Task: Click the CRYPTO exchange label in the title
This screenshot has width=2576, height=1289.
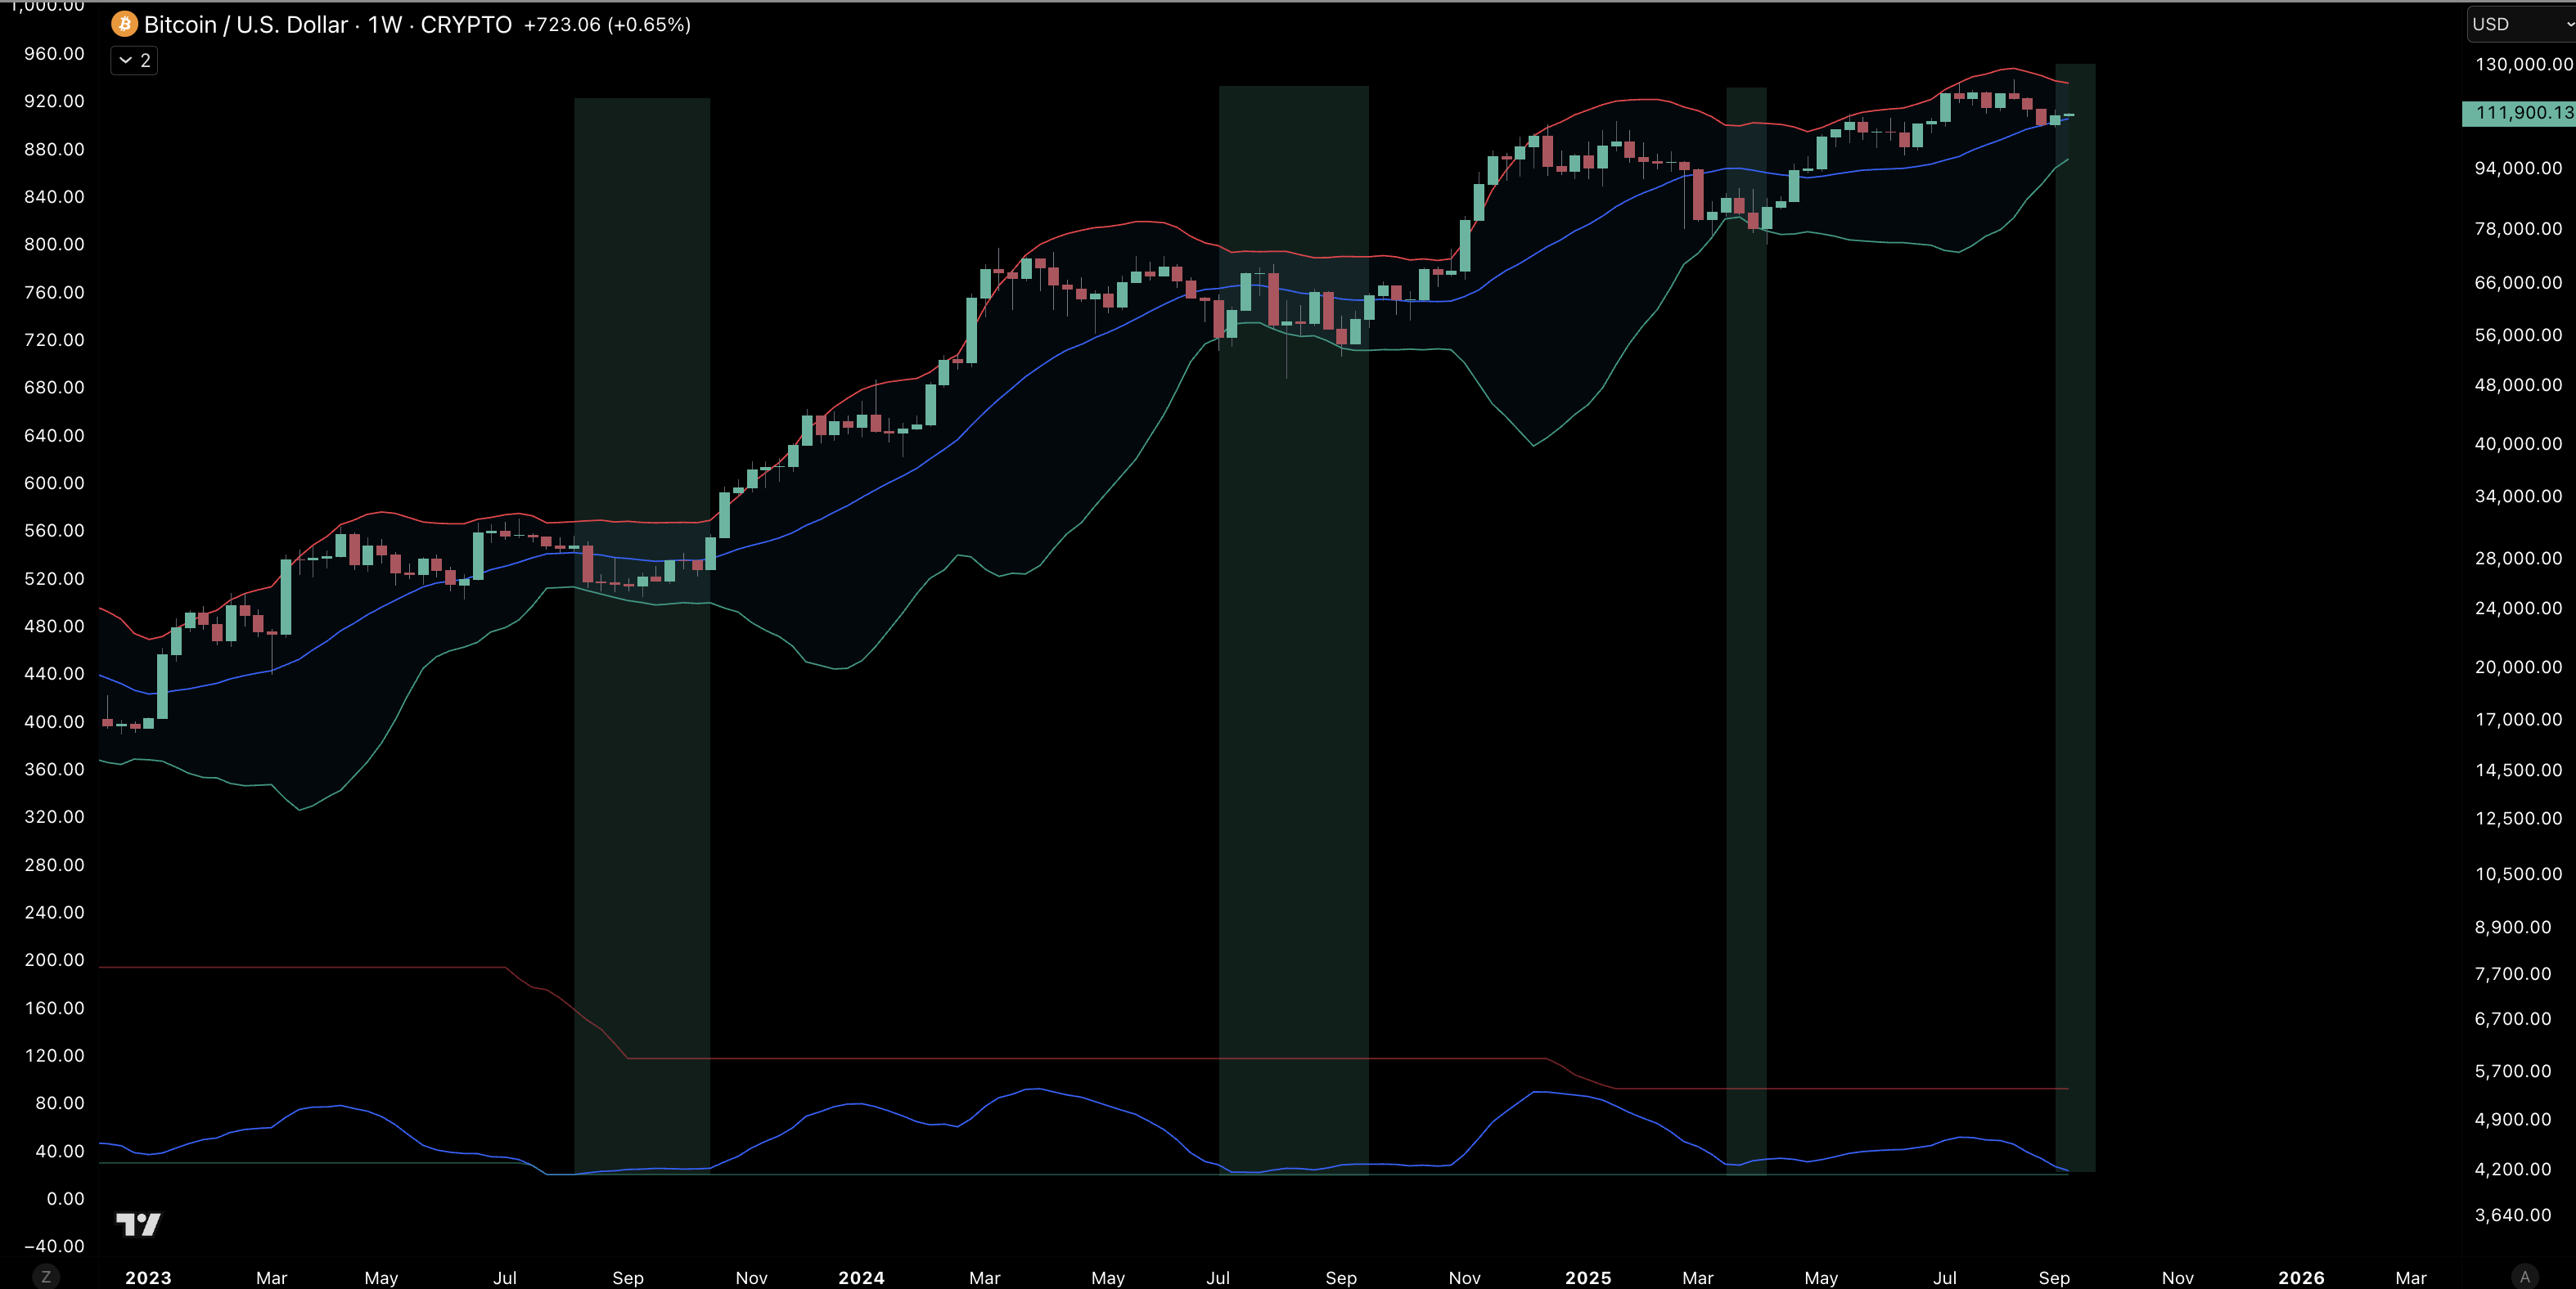Action: coord(466,24)
